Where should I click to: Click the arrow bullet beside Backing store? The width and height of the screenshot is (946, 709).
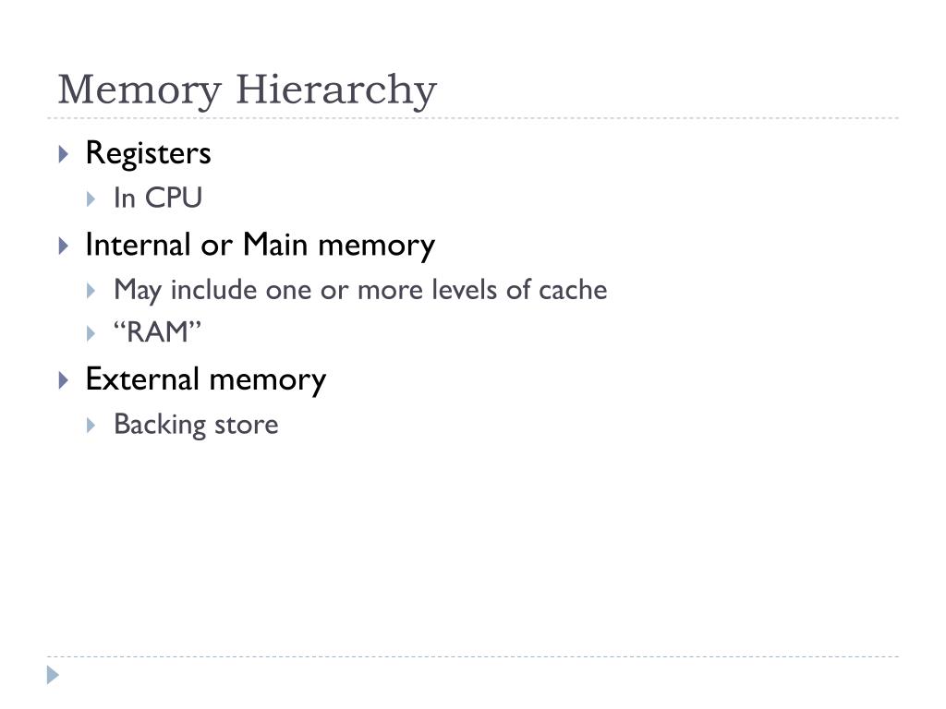coord(91,426)
